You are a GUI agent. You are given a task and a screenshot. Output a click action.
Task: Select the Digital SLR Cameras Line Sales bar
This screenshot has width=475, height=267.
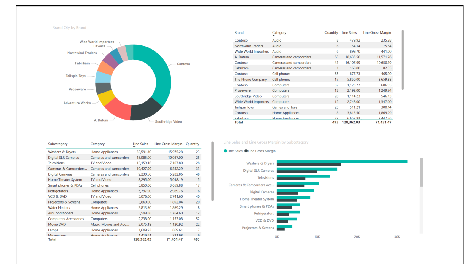[x=307, y=169]
